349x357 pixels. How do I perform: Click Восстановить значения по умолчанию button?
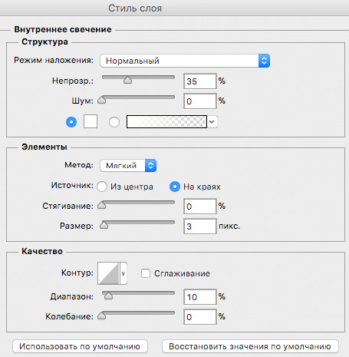(x=250, y=346)
